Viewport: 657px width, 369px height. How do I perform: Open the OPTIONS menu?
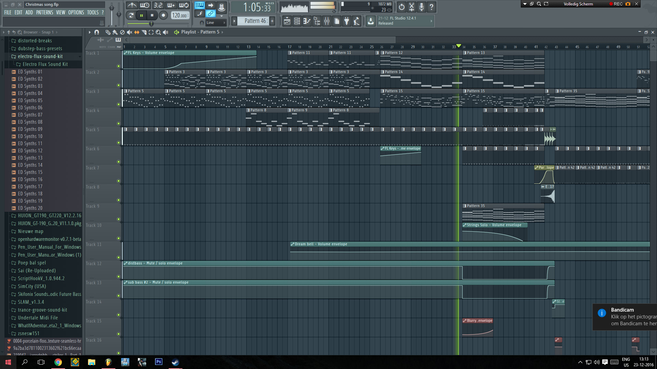[x=76, y=12]
